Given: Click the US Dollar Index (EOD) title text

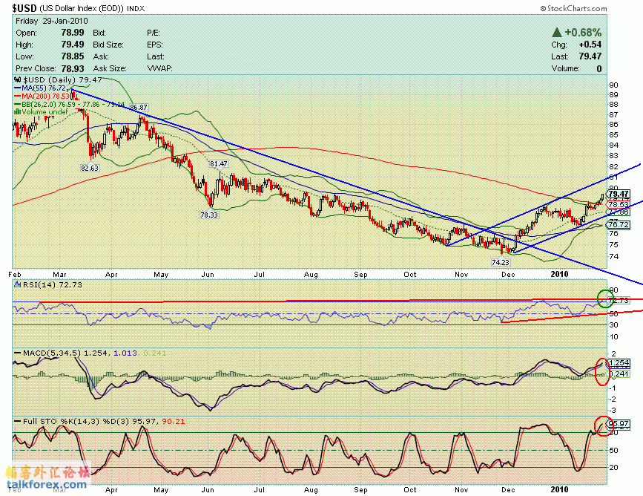Looking at the screenshot, I should (x=81, y=8).
